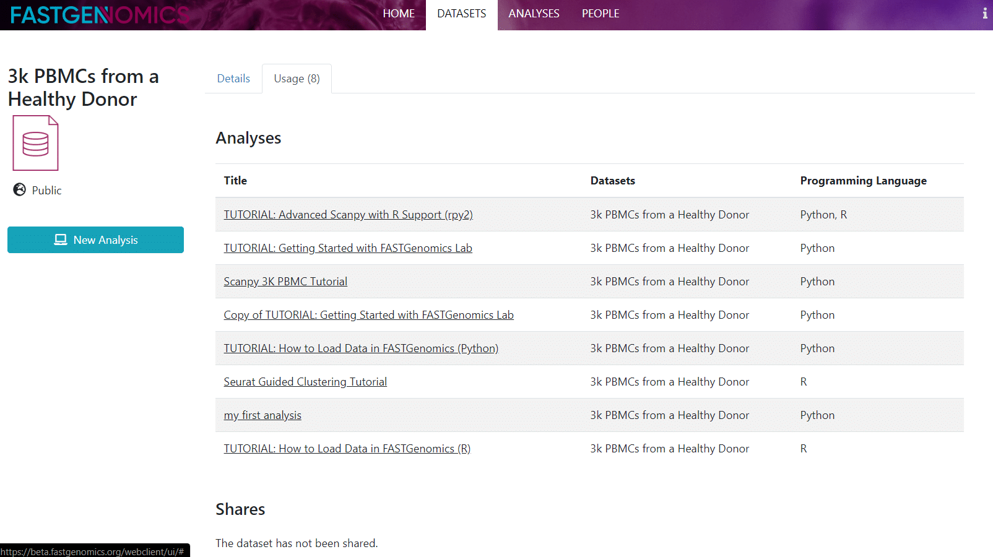Open How to Load Data (R) tutorial
The width and height of the screenshot is (993, 557).
point(347,449)
